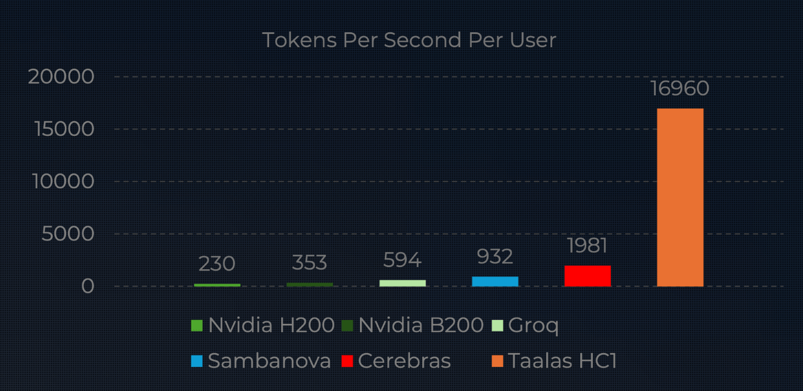Viewport: 803px width, 391px height.
Task: Click the Groq legend color swatch
Action: pos(497,326)
